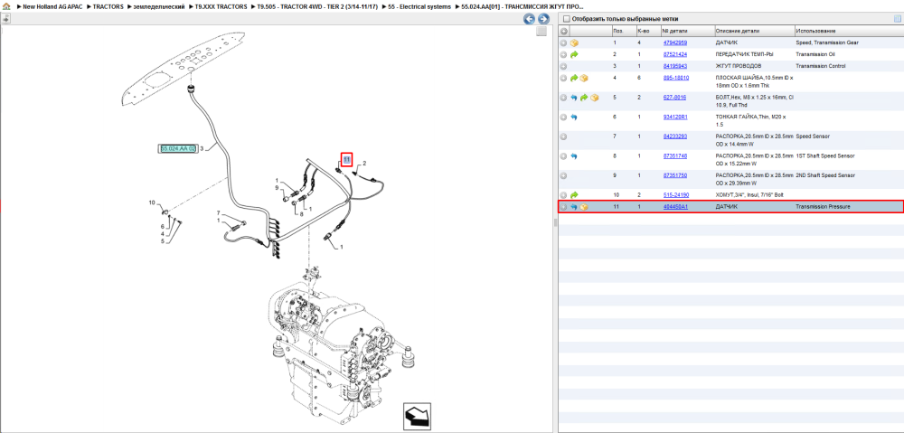
Task: Click the 'К-во' column header
Action: coord(647,31)
